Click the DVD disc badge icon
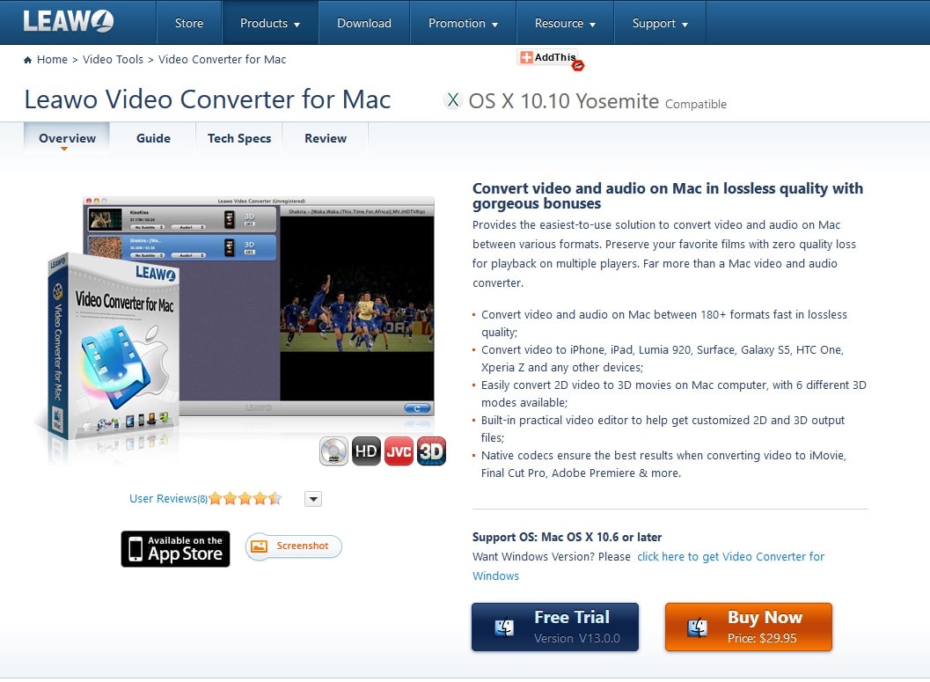 (x=334, y=451)
